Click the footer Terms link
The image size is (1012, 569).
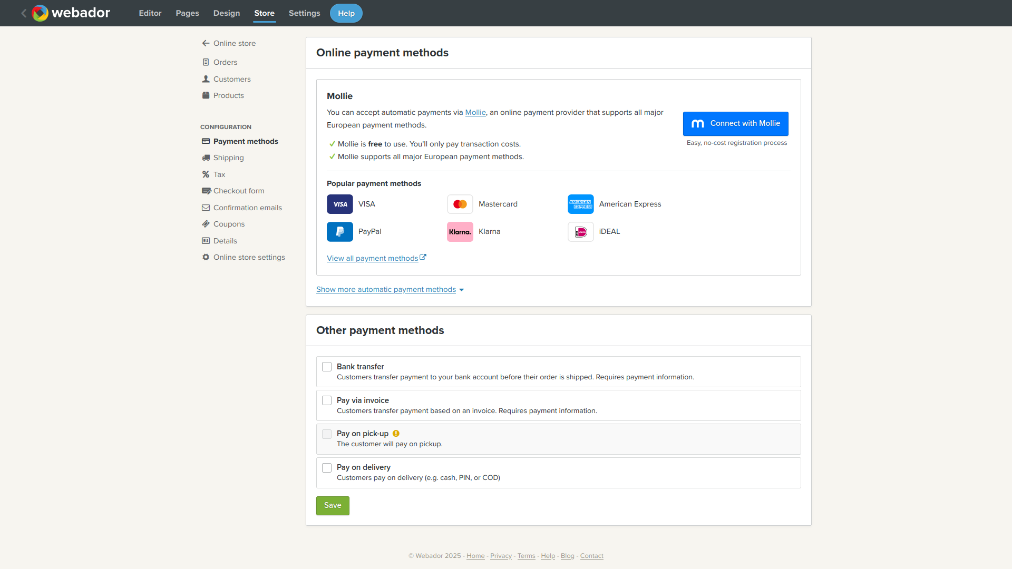(526, 556)
